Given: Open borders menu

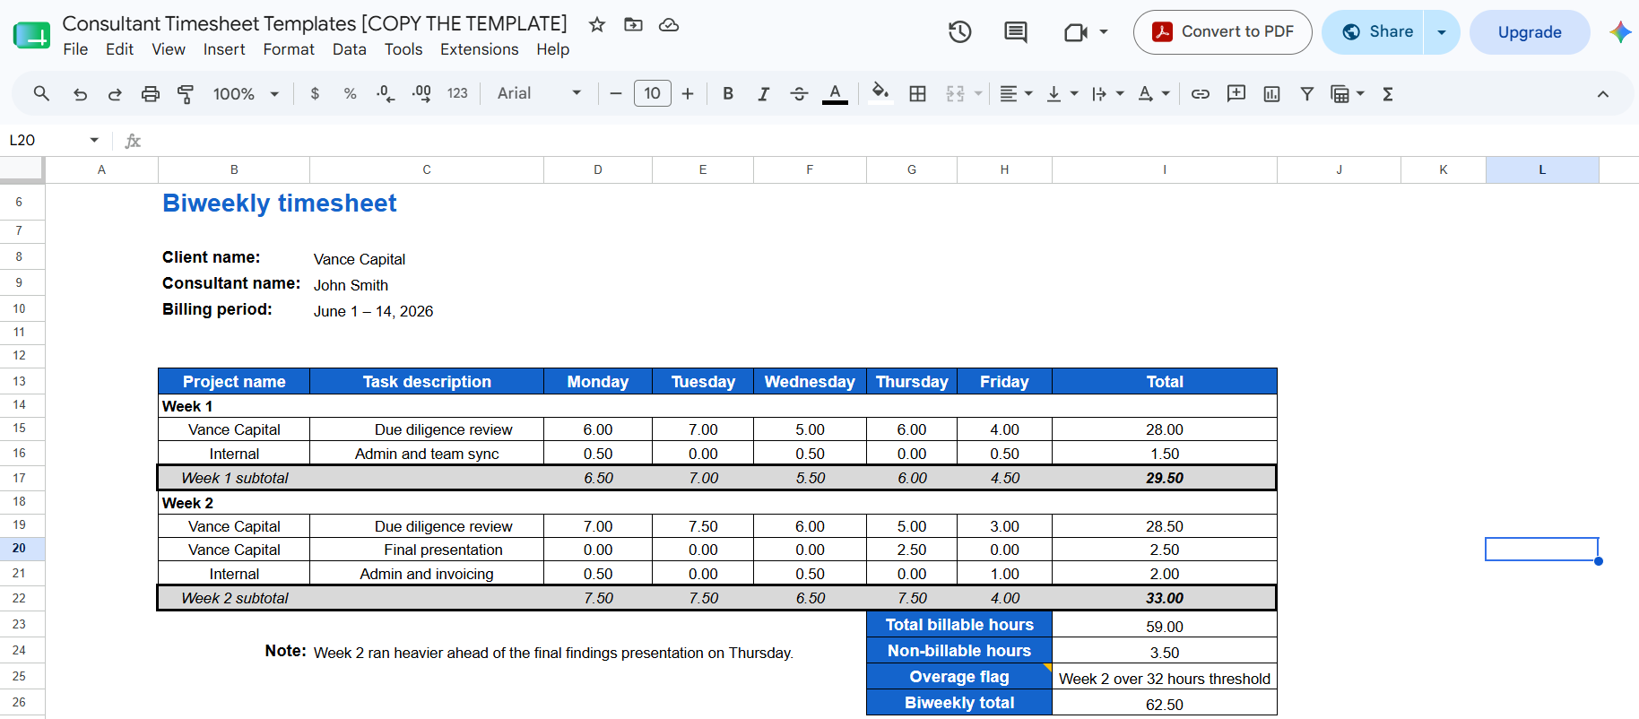Looking at the screenshot, I should pyautogui.click(x=917, y=93).
